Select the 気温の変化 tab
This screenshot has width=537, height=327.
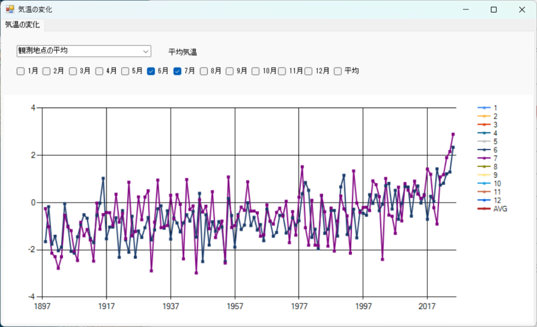tap(23, 25)
